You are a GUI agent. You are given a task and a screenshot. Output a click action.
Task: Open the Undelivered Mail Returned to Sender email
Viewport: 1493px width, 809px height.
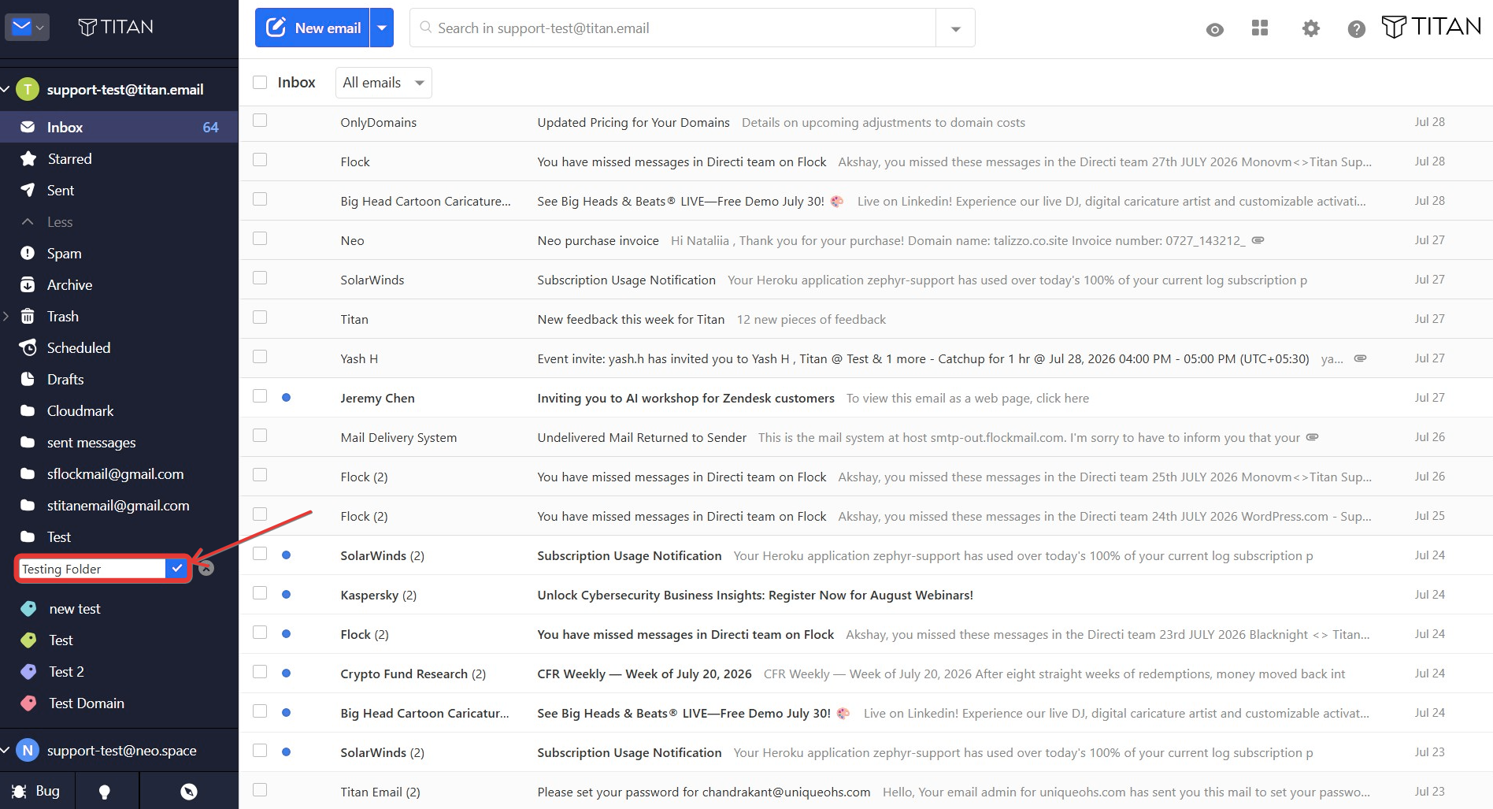click(x=866, y=437)
